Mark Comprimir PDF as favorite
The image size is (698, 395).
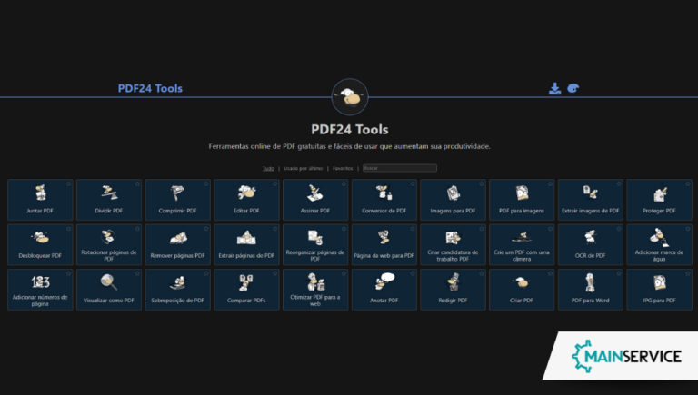pyautogui.click(x=206, y=183)
